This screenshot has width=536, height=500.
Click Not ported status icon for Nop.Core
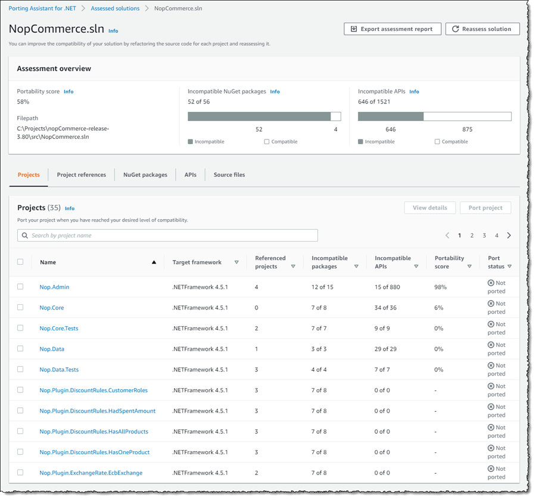point(491,304)
